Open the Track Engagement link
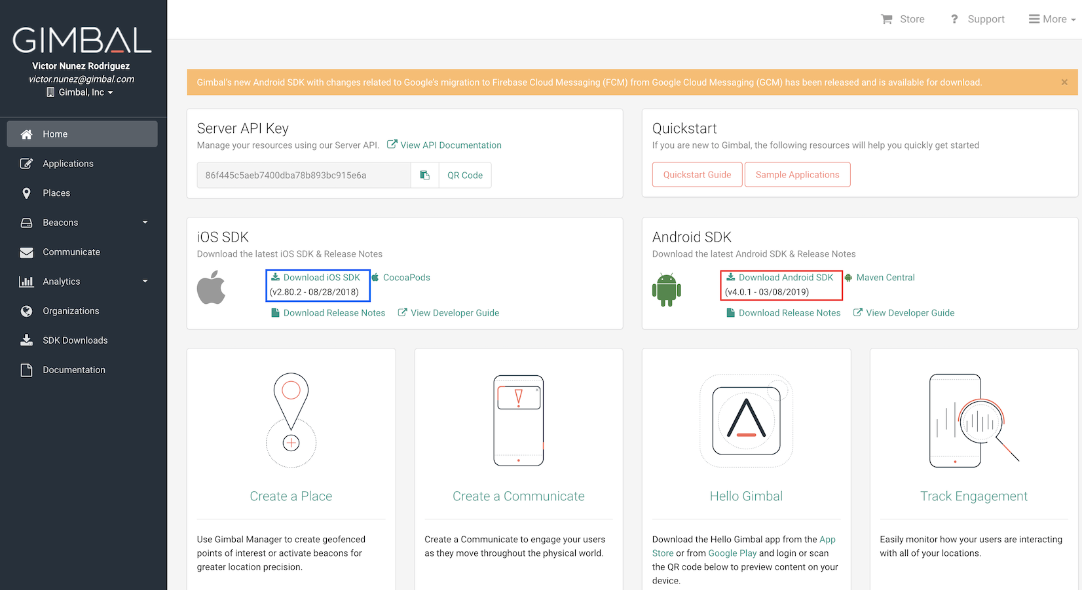Viewport: 1082px width, 590px height. 974,496
